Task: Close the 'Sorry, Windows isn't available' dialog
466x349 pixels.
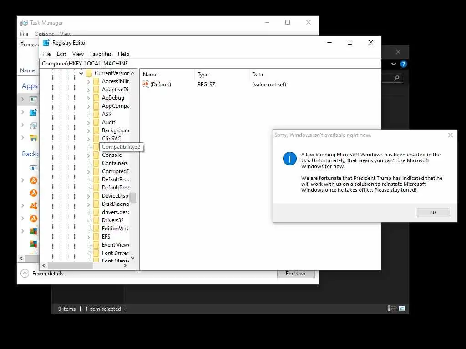Action: click(450, 135)
